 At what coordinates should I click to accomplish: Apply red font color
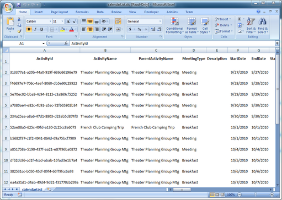pos(72,29)
